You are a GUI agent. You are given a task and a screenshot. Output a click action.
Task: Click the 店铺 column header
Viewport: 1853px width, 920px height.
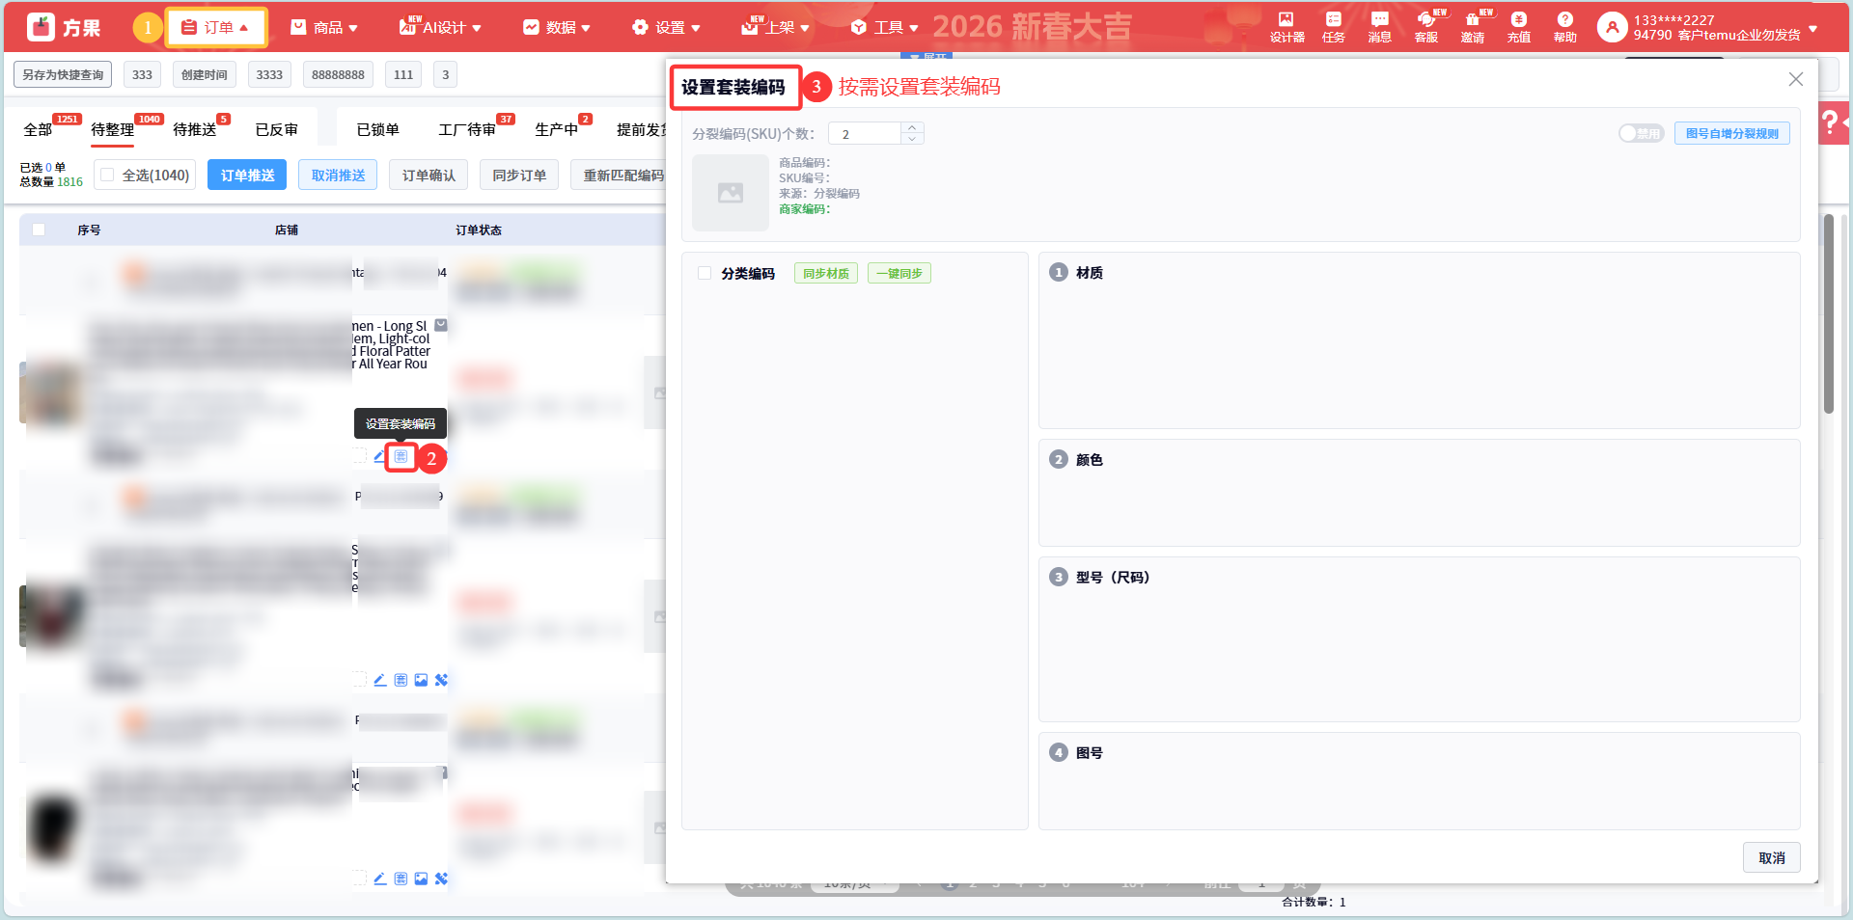click(287, 230)
